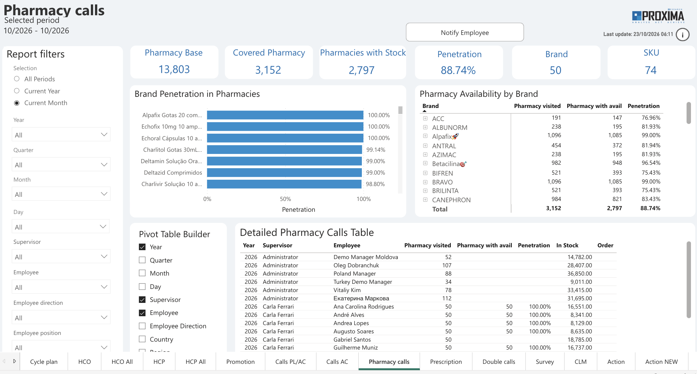
Task: Switch to the Prescription tab
Action: pyautogui.click(x=446, y=362)
